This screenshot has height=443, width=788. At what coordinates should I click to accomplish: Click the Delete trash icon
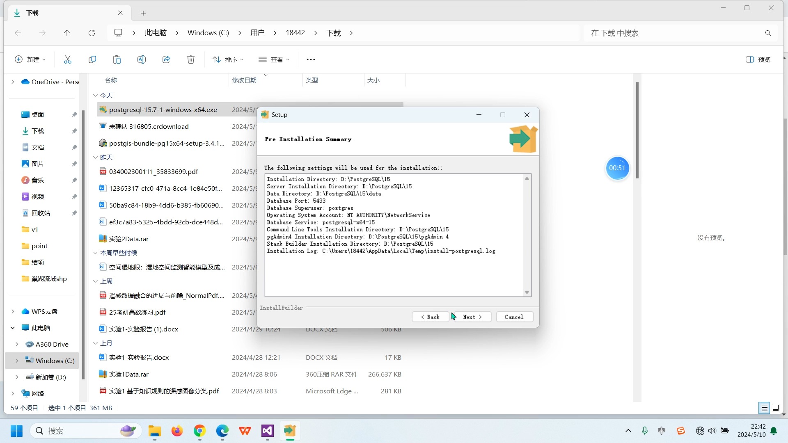pyautogui.click(x=191, y=59)
